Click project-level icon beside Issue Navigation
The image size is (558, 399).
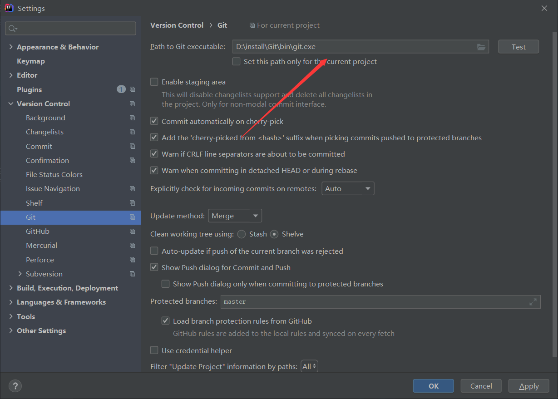(x=132, y=188)
